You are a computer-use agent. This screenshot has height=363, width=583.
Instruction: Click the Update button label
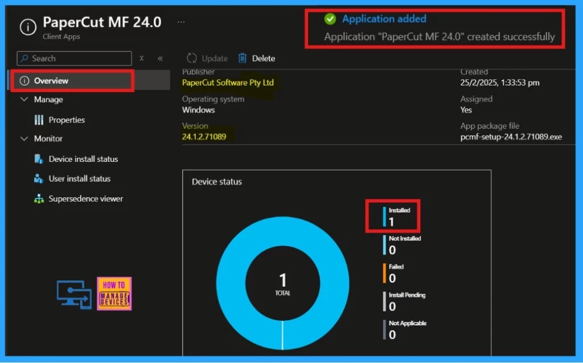click(215, 59)
